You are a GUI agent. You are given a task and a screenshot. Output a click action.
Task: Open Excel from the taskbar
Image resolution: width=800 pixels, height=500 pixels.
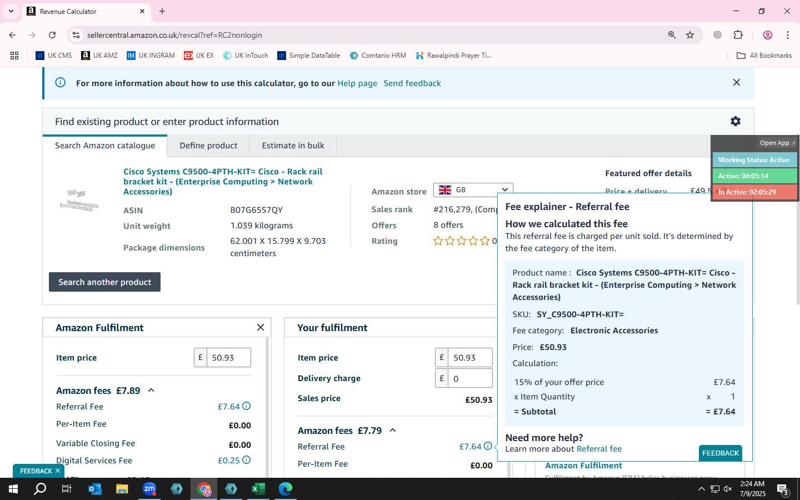click(x=258, y=489)
